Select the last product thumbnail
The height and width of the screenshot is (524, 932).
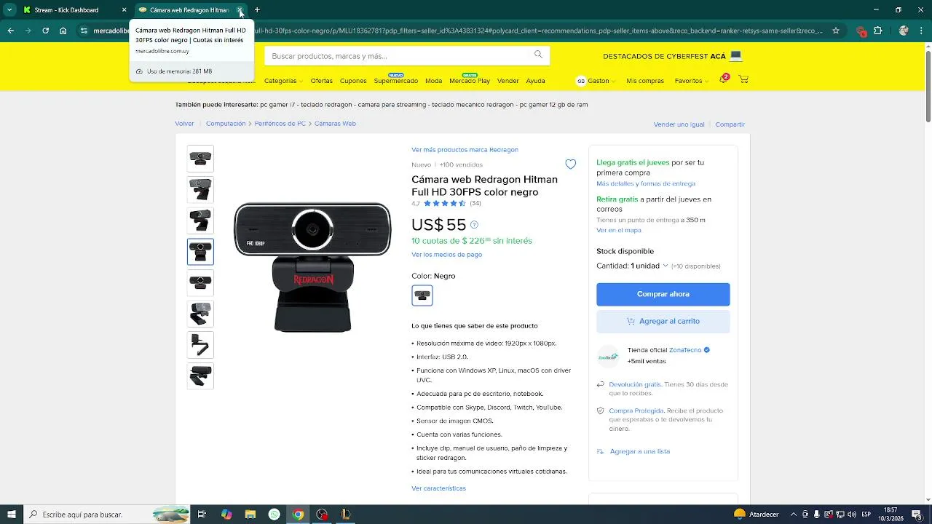tap(200, 376)
